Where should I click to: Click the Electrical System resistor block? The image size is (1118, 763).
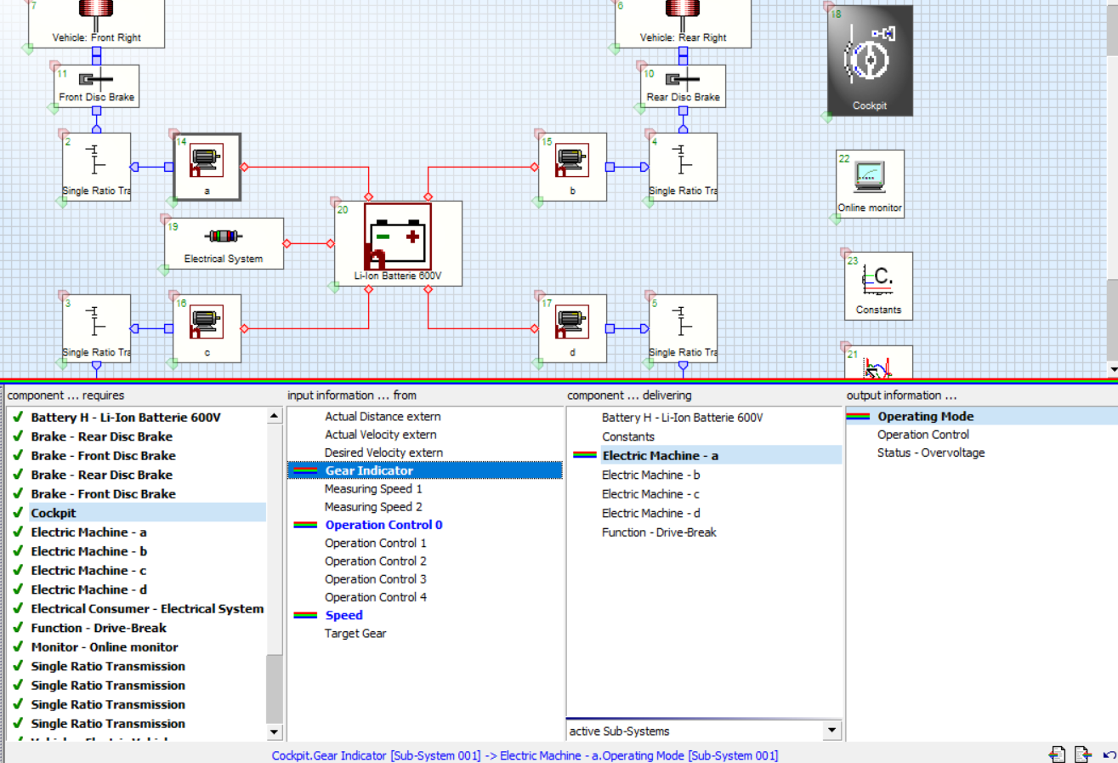click(x=224, y=242)
